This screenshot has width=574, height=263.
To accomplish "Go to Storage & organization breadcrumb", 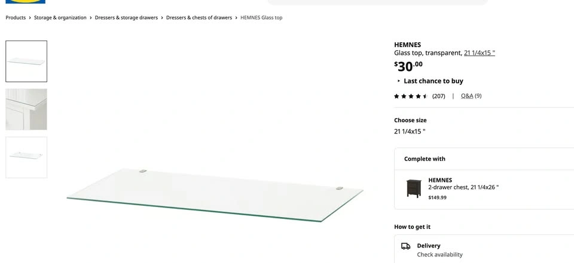I will 60,18.
